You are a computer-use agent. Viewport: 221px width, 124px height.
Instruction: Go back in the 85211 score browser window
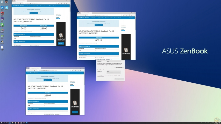pyautogui.click(x=78, y=15)
